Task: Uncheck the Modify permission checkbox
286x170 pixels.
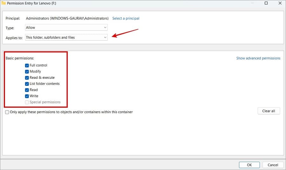Action: pyautogui.click(x=27, y=71)
